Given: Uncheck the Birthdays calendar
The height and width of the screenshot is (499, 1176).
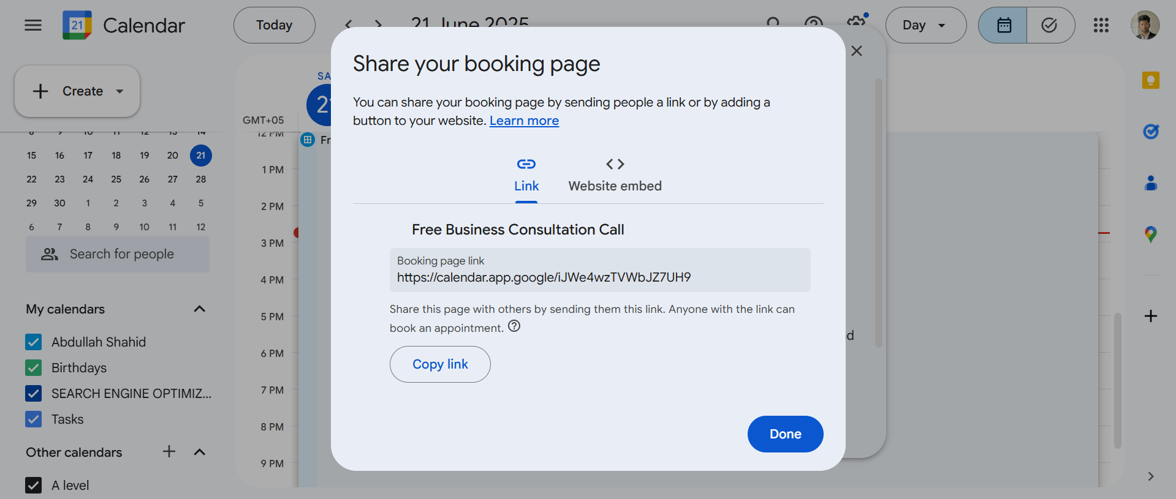Looking at the screenshot, I should click(x=34, y=368).
